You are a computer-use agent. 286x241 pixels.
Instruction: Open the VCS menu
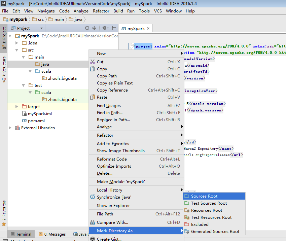click(x=158, y=11)
